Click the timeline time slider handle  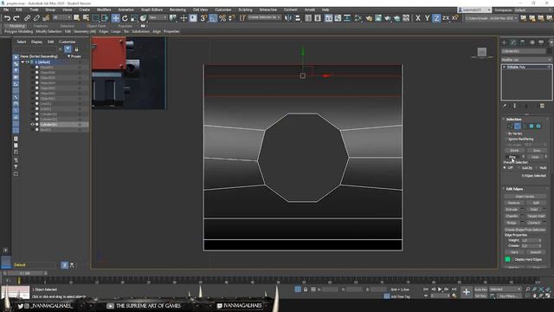[x=25, y=274]
